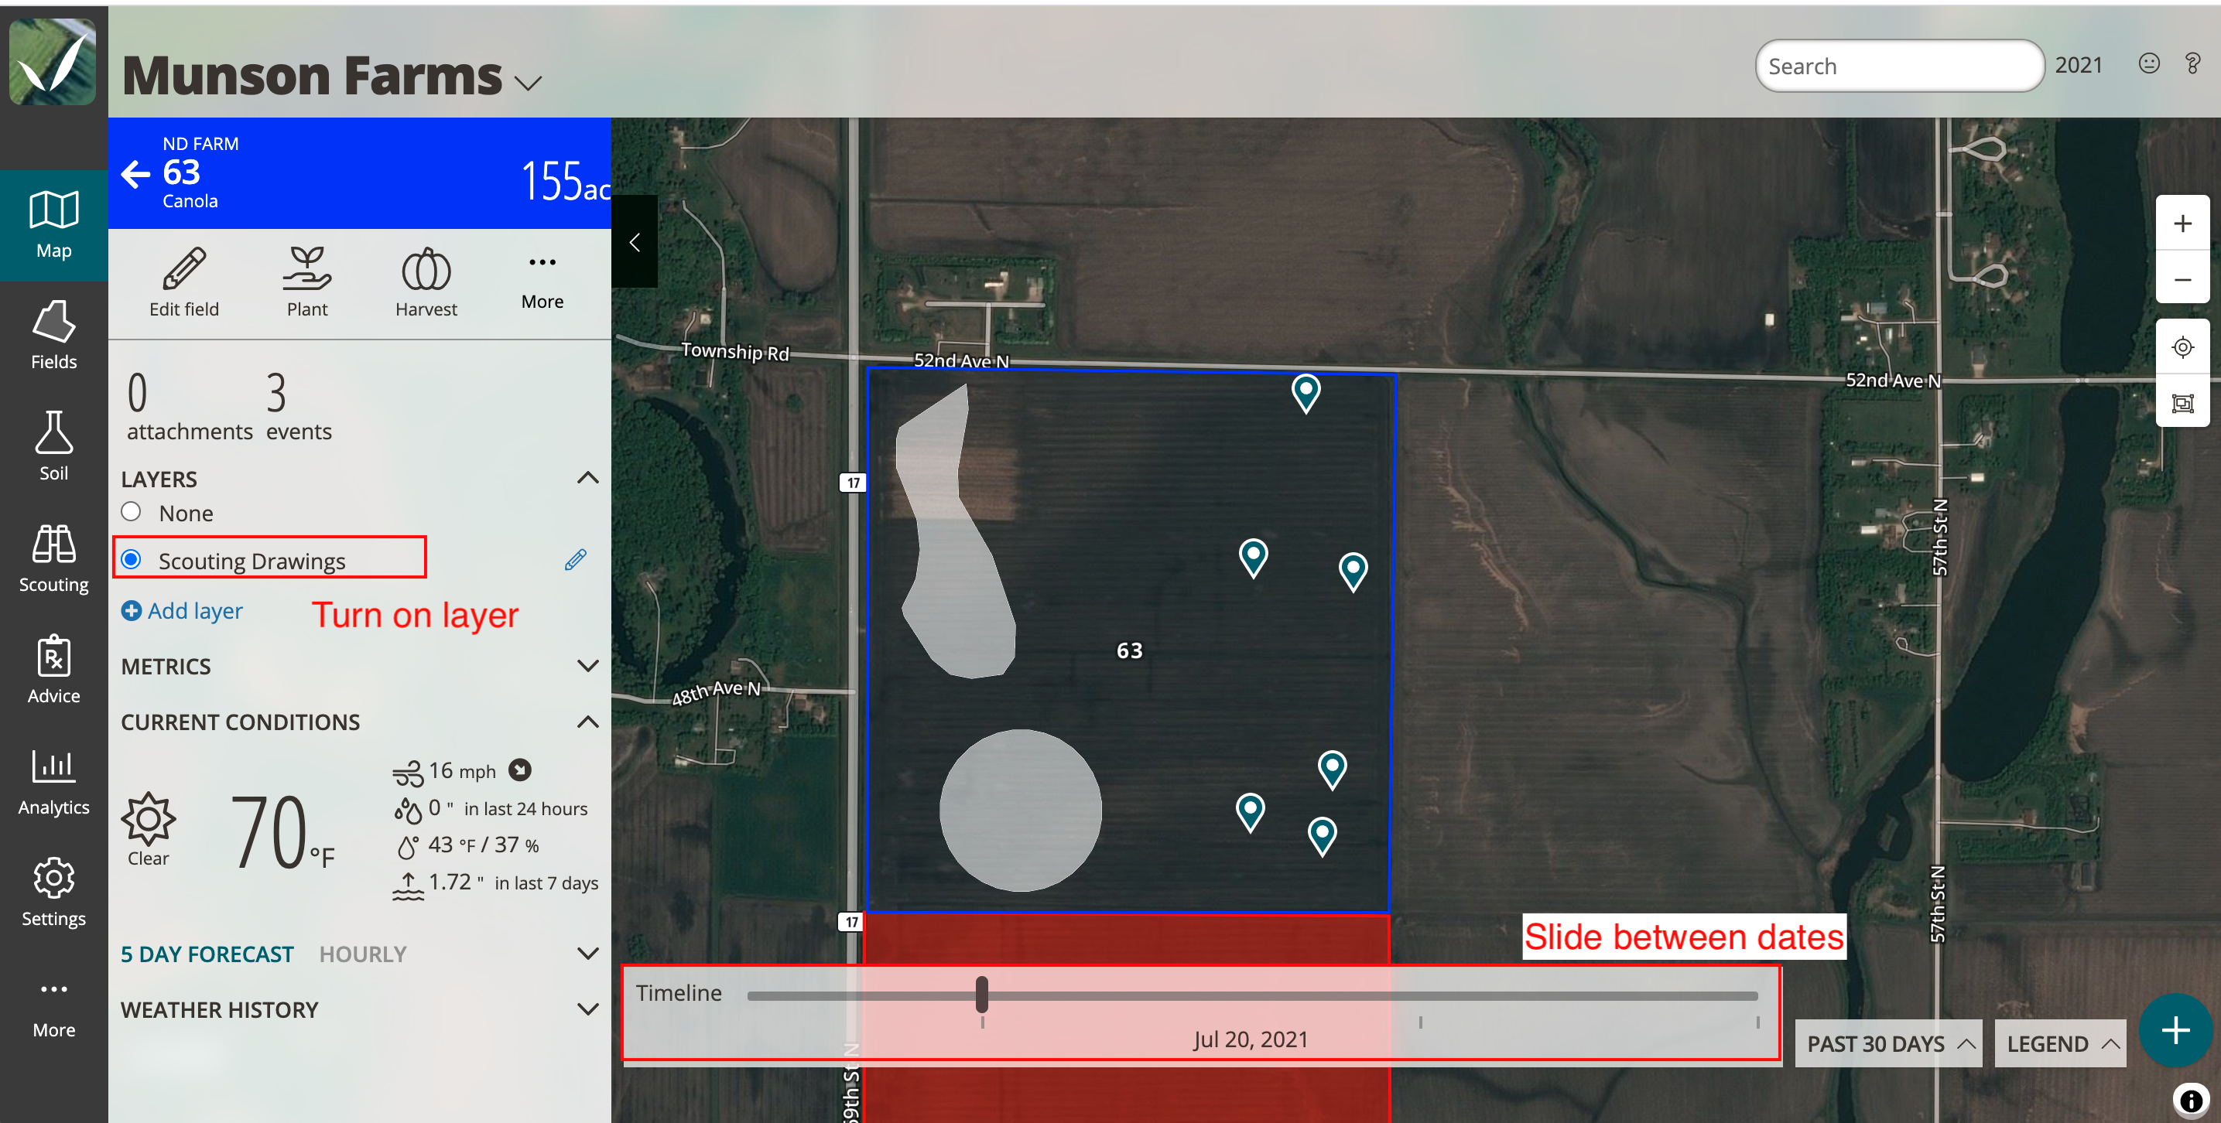Click the circular scouting drawing on map
The width and height of the screenshot is (2221, 1123).
1020,810
